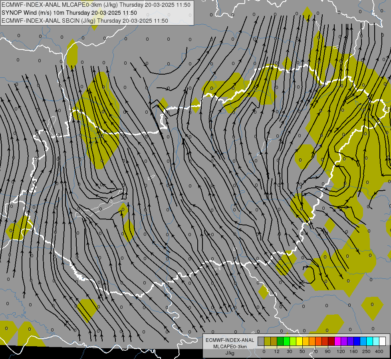Select the red-orange legend swatch
This screenshot has width=391, height=359.
click(319, 341)
